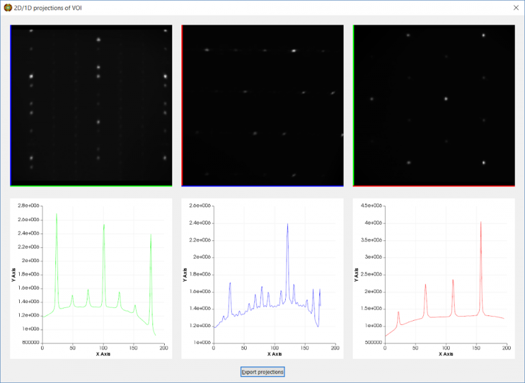Click the tallest peak in the green profile
The height and width of the screenshot is (383, 525).
[56, 214]
